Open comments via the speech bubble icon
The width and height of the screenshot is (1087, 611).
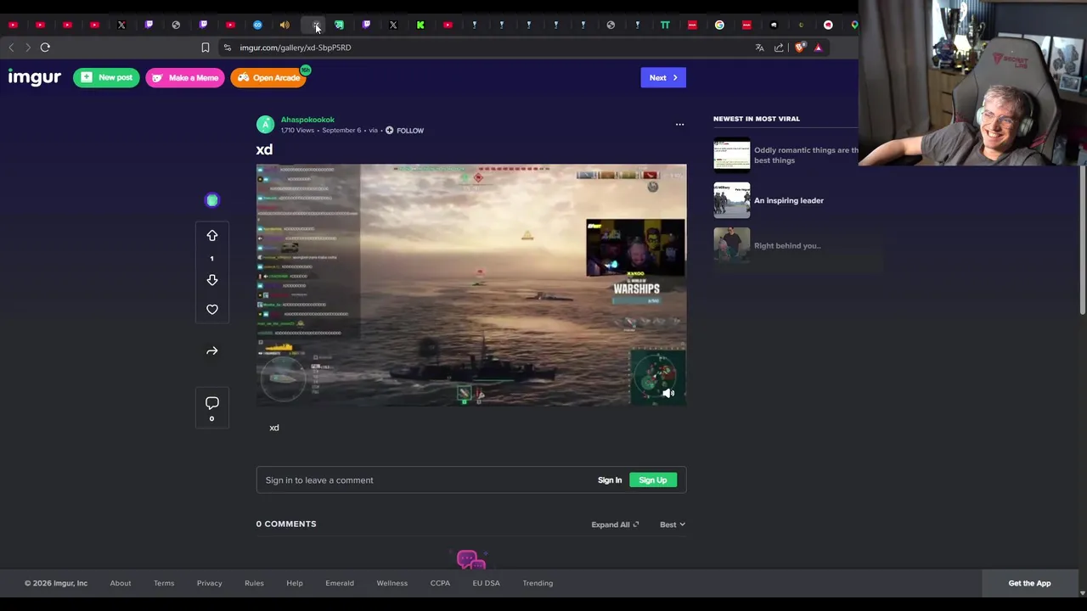pyautogui.click(x=212, y=403)
